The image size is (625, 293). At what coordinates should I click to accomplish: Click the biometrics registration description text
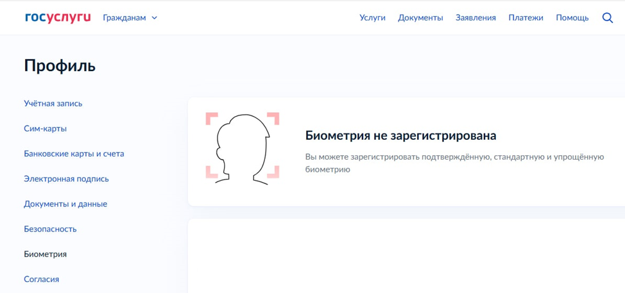pyautogui.click(x=454, y=163)
